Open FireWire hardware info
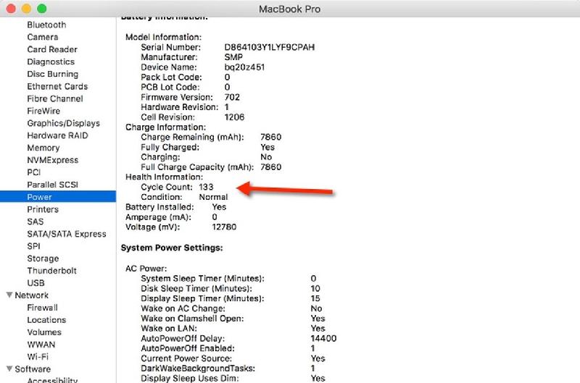The width and height of the screenshot is (580, 383). coord(43,111)
